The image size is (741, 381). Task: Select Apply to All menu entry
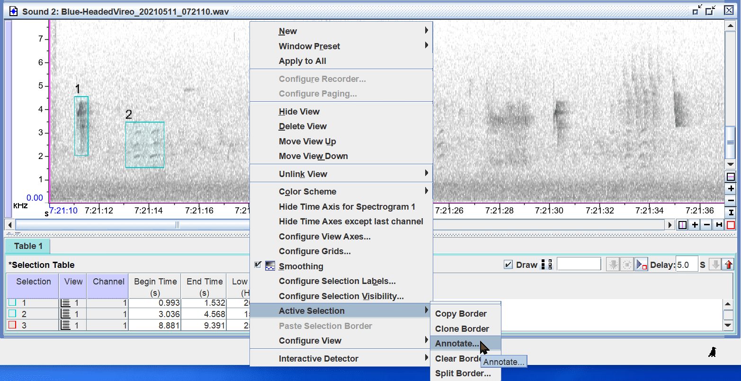[341, 61]
